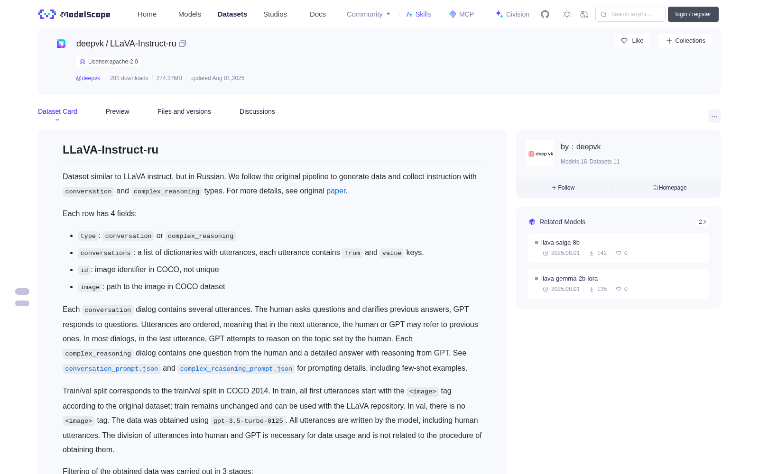Open the three-dots more options menu
This screenshot has width=759, height=474.
point(714,116)
